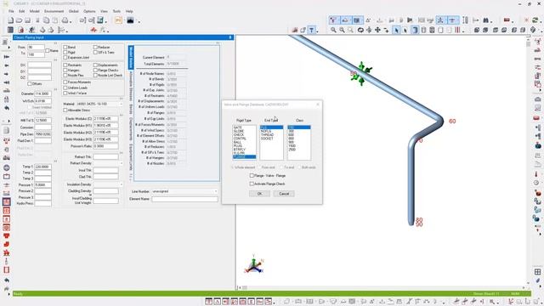The image size is (544, 306).
Task: Click the Open file toolbar icon
Action: click(19, 20)
